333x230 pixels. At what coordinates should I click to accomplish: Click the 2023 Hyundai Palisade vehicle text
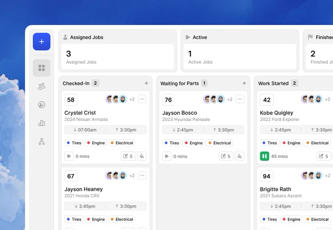click(186, 119)
